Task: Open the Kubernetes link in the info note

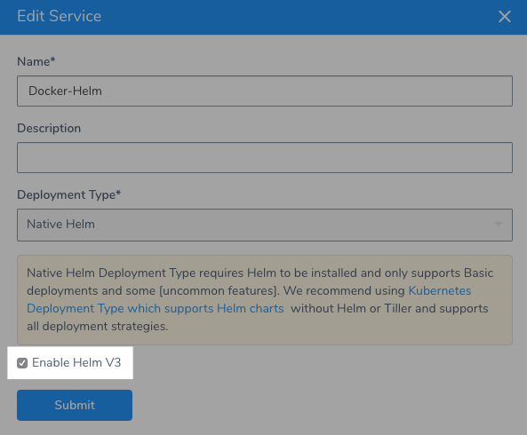Action: click(440, 290)
